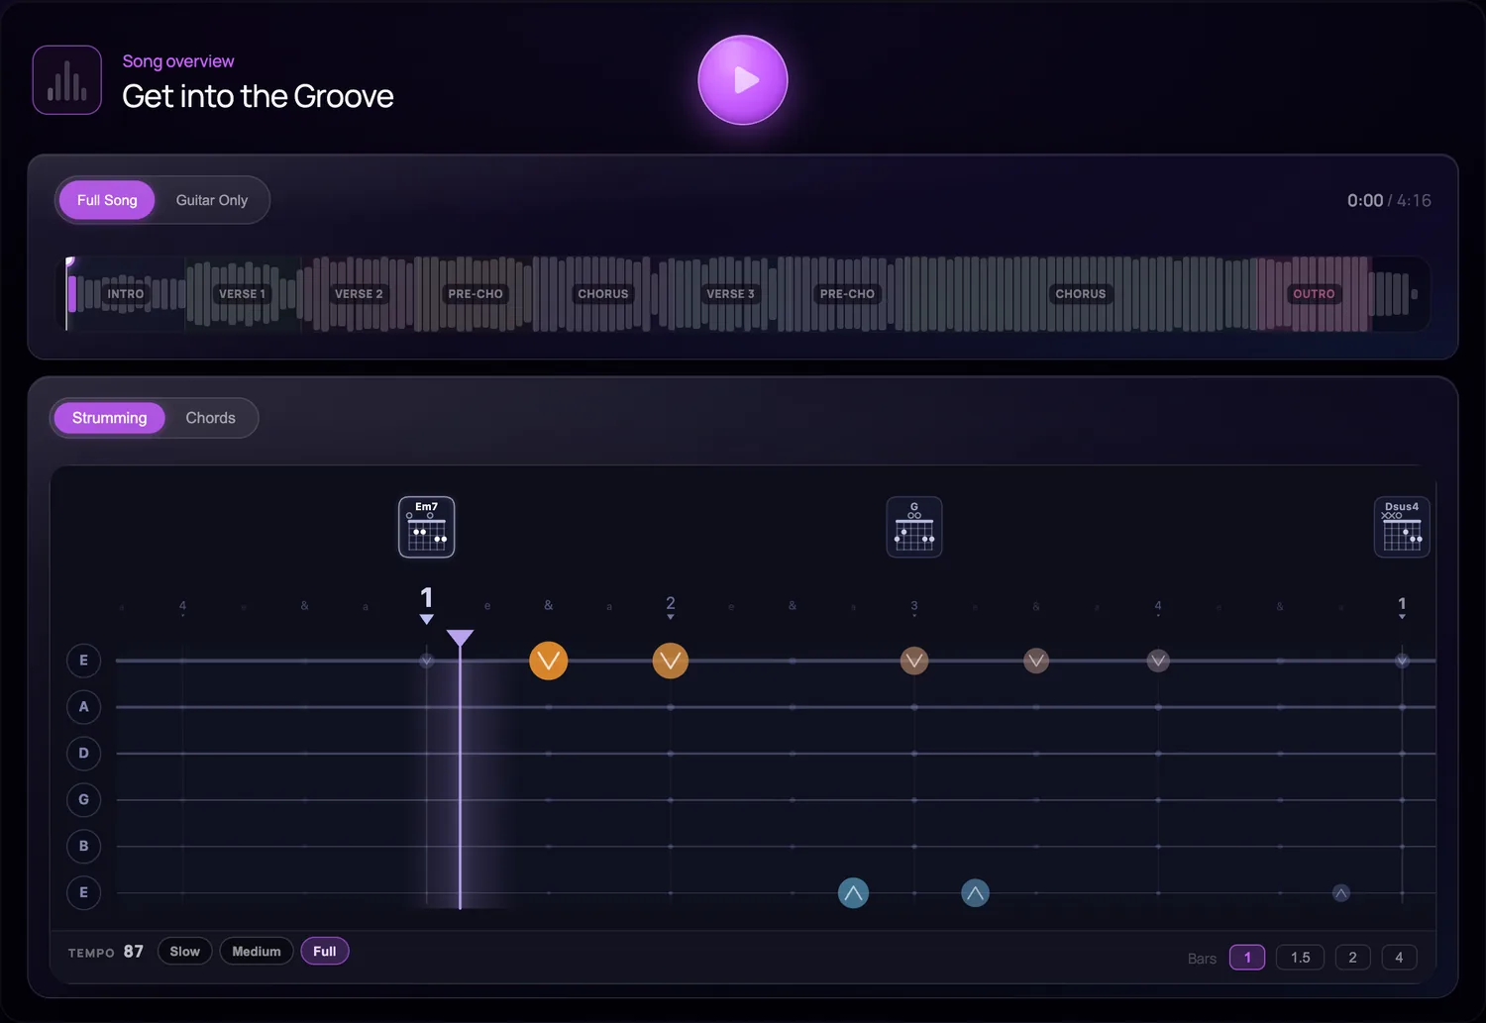Show 1 bar
The width and height of the screenshot is (1486, 1023).
pos(1247,958)
